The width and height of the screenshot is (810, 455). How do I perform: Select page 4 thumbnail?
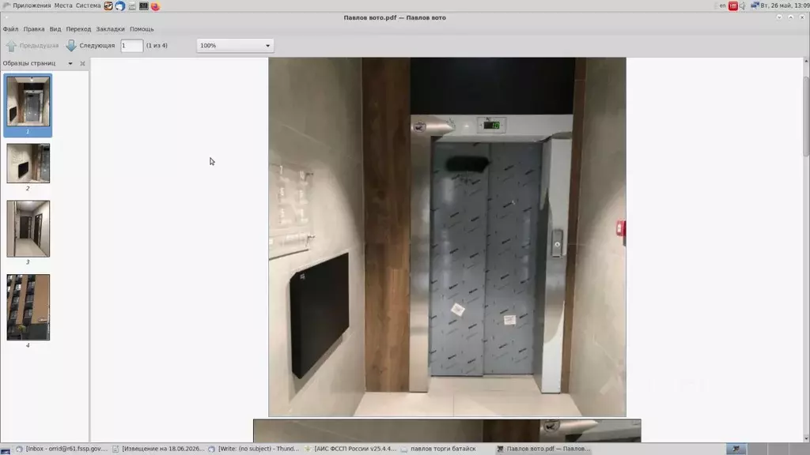(x=28, y=307)
